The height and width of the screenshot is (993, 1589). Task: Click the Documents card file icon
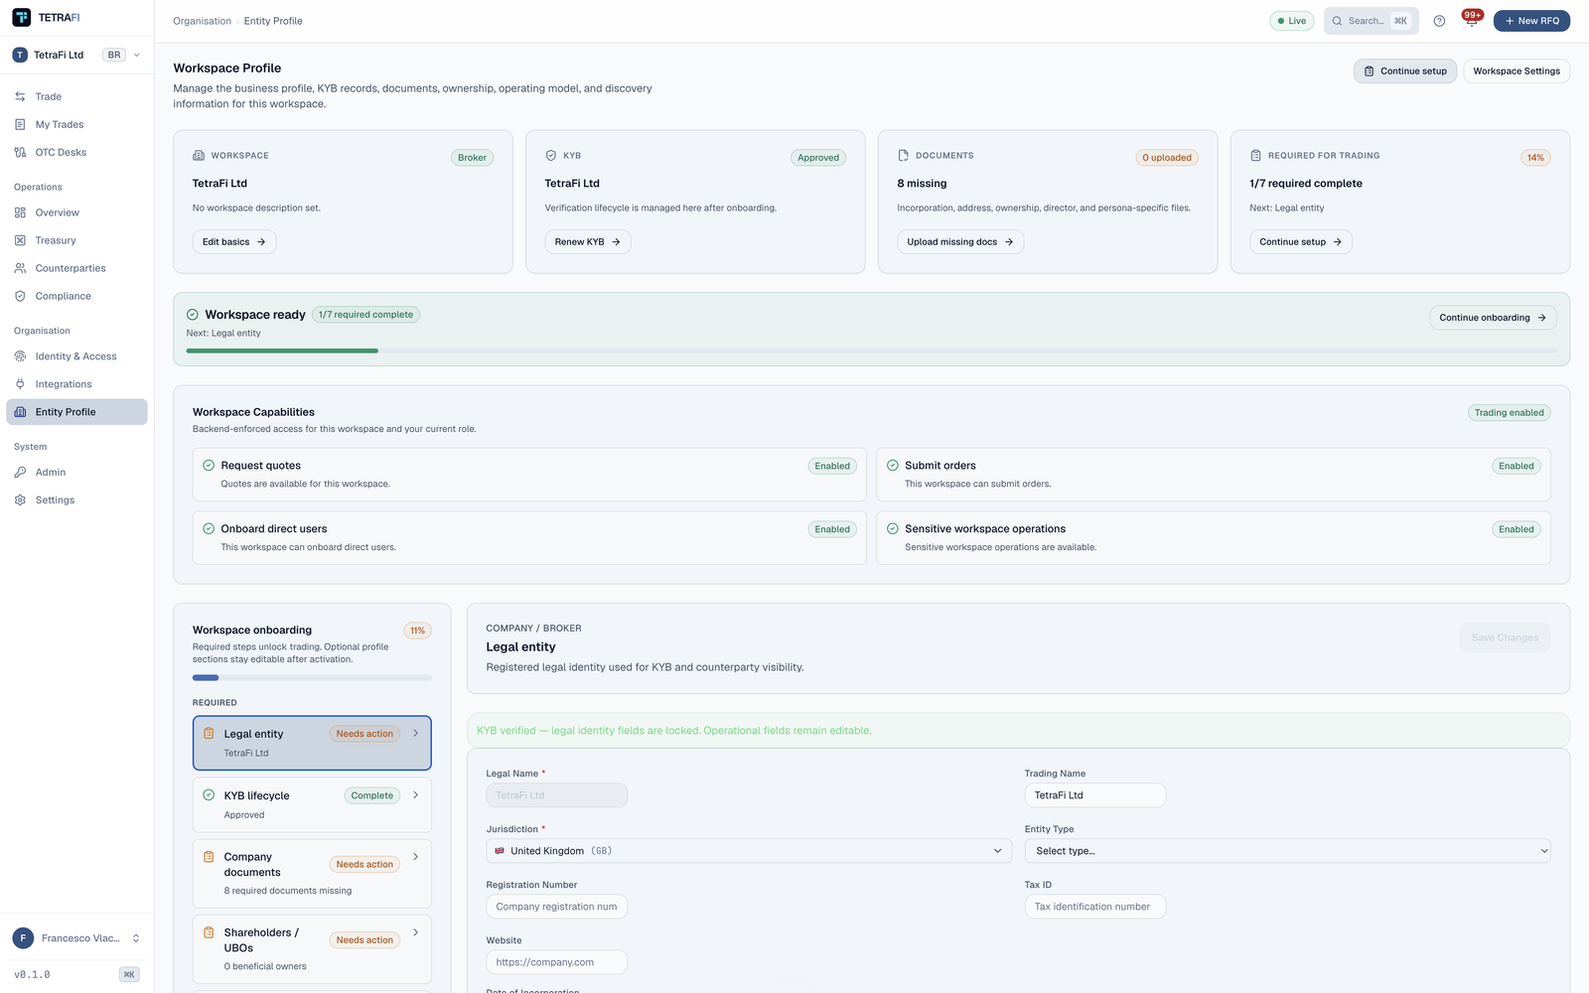pos(904,156)
